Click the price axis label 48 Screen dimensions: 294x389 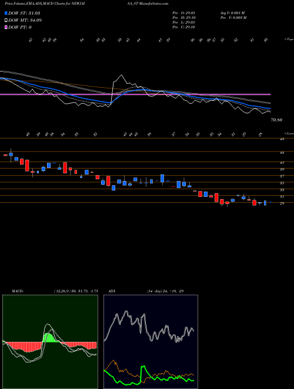click(x=282, y=139)
